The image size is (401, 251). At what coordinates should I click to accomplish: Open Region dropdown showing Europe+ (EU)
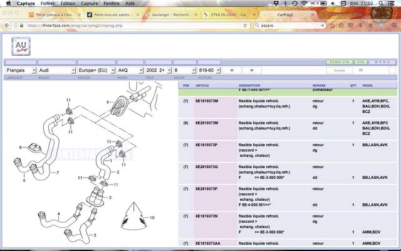96,70
